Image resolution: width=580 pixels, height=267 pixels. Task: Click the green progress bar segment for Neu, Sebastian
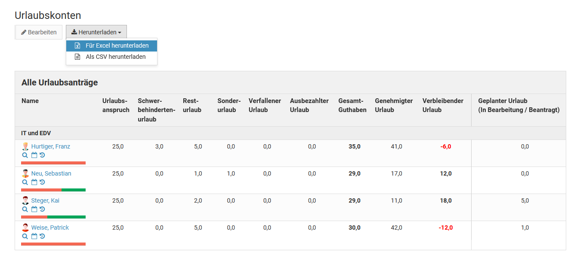(x=74, y=190)
